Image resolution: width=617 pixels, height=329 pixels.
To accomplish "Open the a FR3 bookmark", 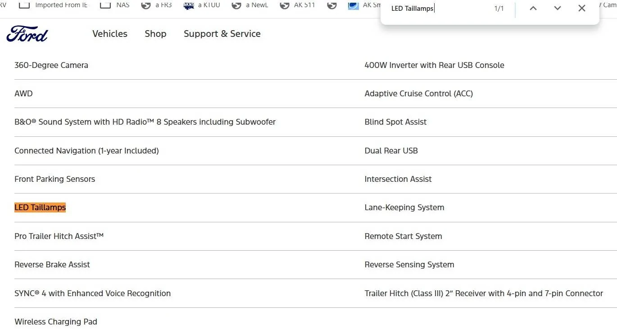I will pyautogui.click(x=156, y=5).
